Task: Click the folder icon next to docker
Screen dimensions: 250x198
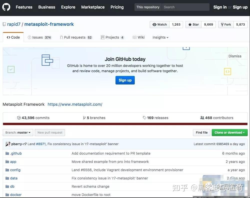Action: tap(7, 195)
